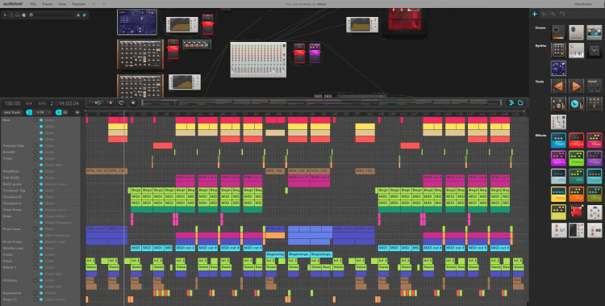Open the Tracks menu

[47, 4]
